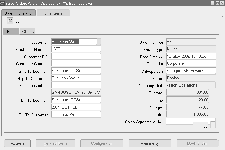Click the Price List field showing Corporate
This screenshot has height=150, width=225.
point(191,63)
